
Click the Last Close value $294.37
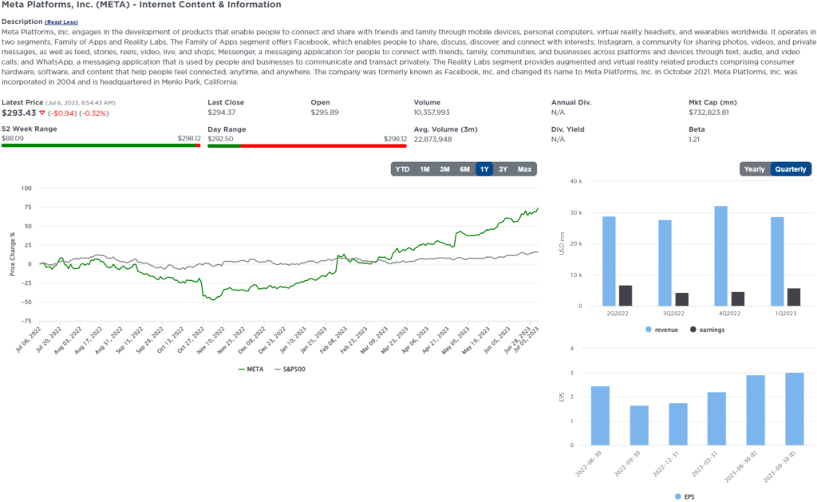(222, 112)
